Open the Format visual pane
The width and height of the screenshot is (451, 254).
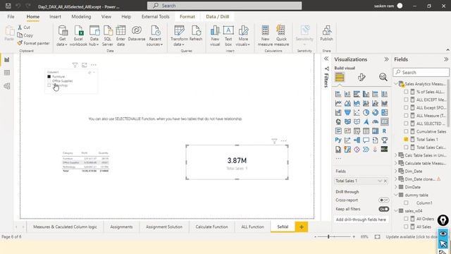coord(362,77)
